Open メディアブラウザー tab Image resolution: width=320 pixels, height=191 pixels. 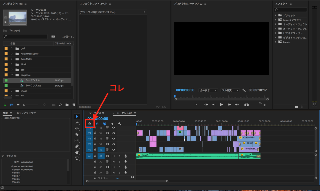[x=27, y=113]
